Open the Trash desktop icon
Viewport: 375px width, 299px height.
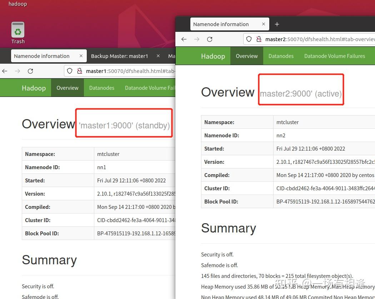click(18, 33)
